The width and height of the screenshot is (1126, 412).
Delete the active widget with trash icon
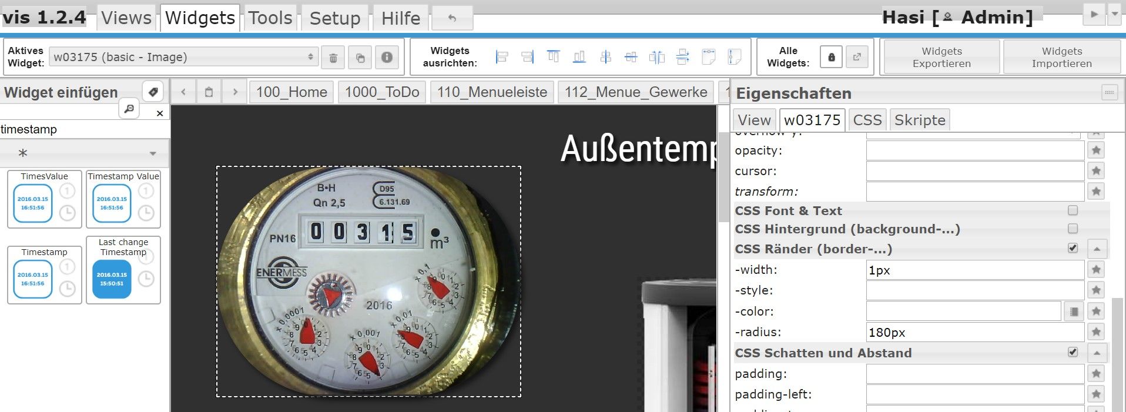[333, 58]
